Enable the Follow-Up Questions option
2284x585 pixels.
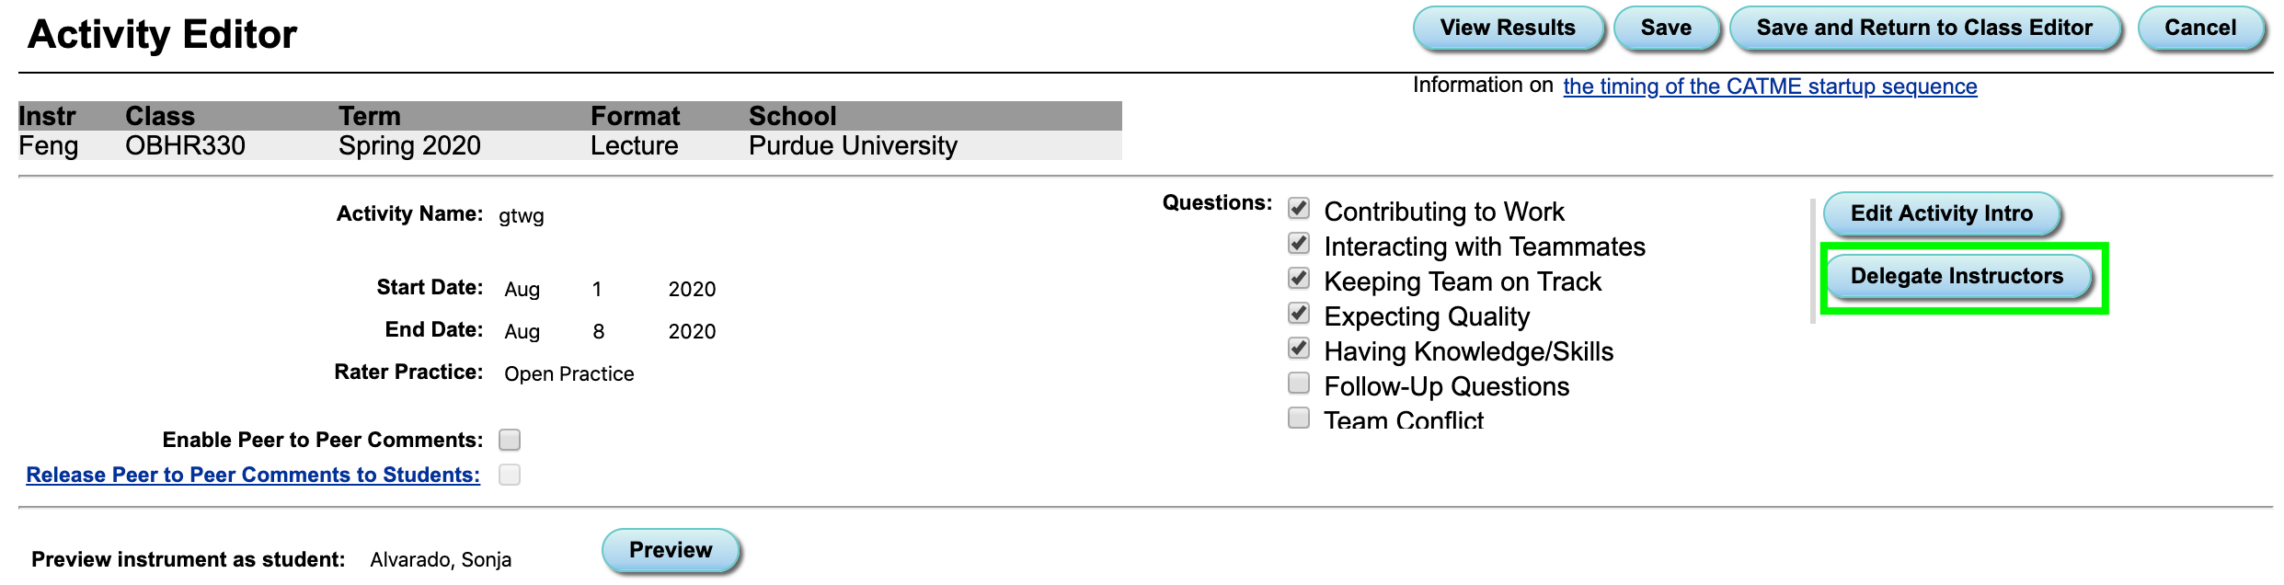point(1299,384)
